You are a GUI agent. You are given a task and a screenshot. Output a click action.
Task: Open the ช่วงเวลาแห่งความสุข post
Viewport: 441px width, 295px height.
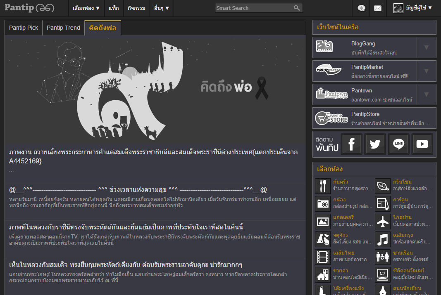click(x=138, y=190)
